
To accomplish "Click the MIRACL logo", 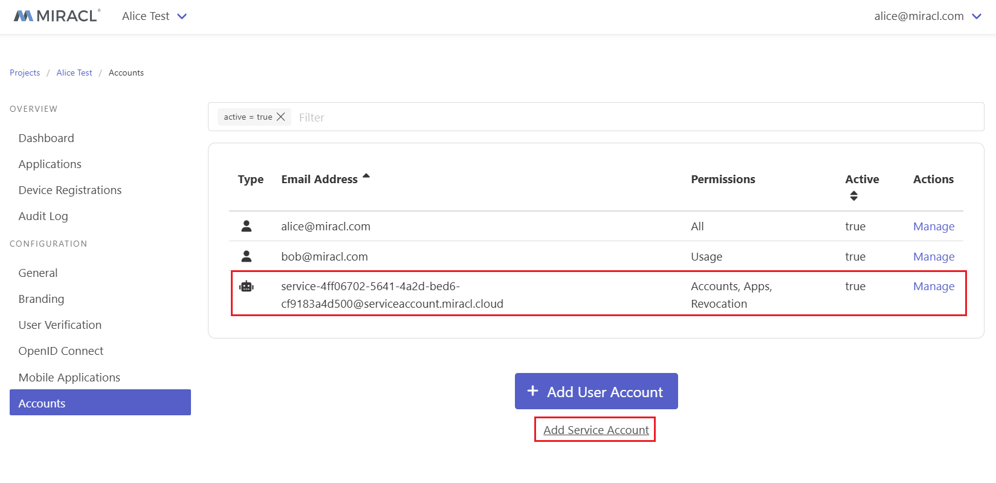I will [57, 16].
